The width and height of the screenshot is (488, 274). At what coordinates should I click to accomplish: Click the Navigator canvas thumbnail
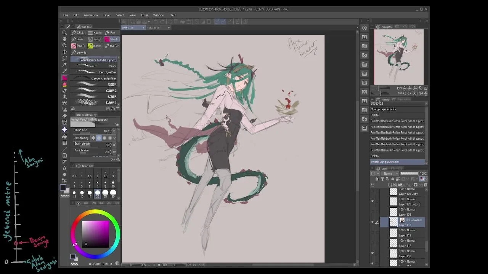click(x=399, y=57)
